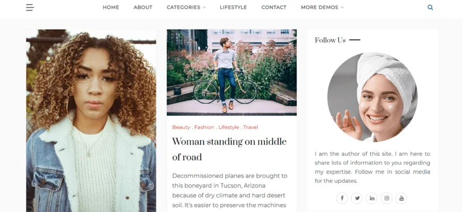Screen dimensions: 462x212
Task: Open the Lifestyle tag above the post title
Action: tap(229, 127)
